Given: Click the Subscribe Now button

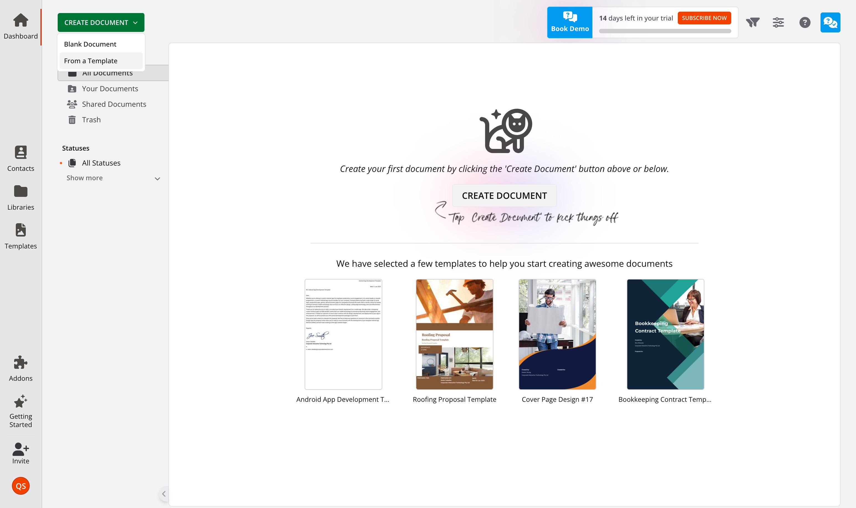Looking at the screenshot, I should pos(704,18).
